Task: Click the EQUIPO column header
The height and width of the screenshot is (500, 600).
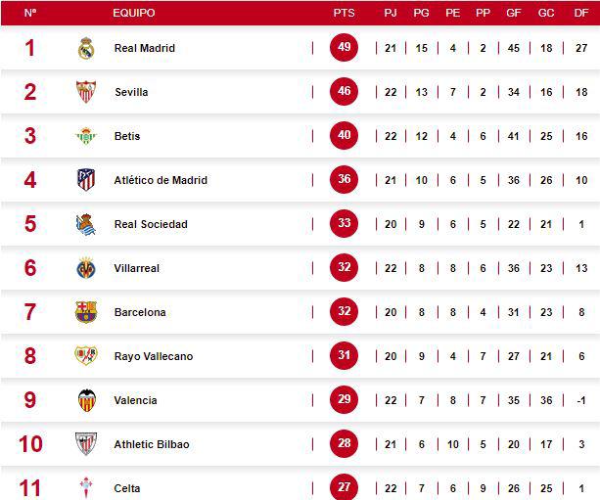Action: tap(134, 14)
